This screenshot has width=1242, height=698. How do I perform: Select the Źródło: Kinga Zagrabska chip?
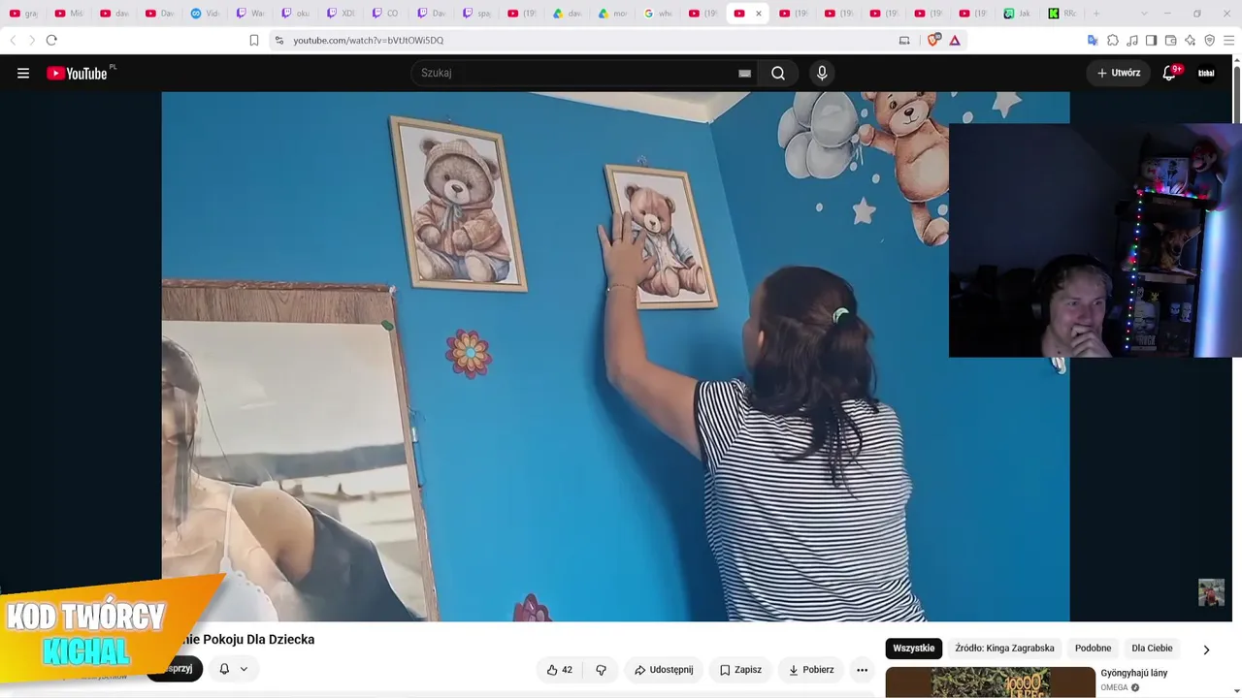coord(1004,649)
